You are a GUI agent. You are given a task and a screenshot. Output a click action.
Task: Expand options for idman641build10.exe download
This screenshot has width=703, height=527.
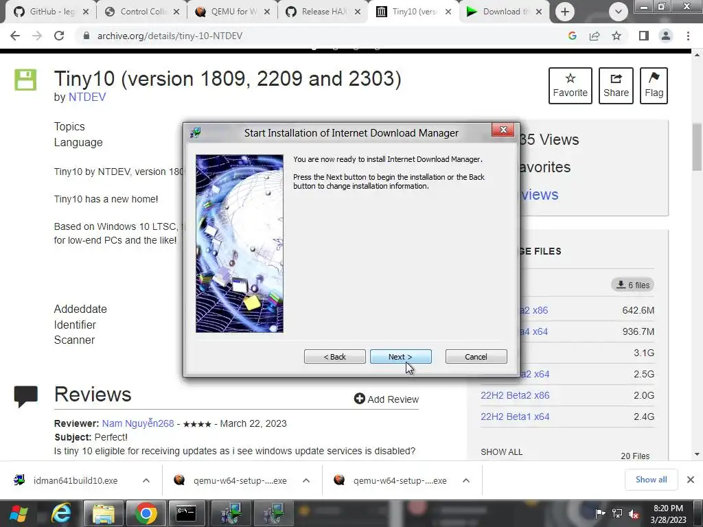coord(146,480)
